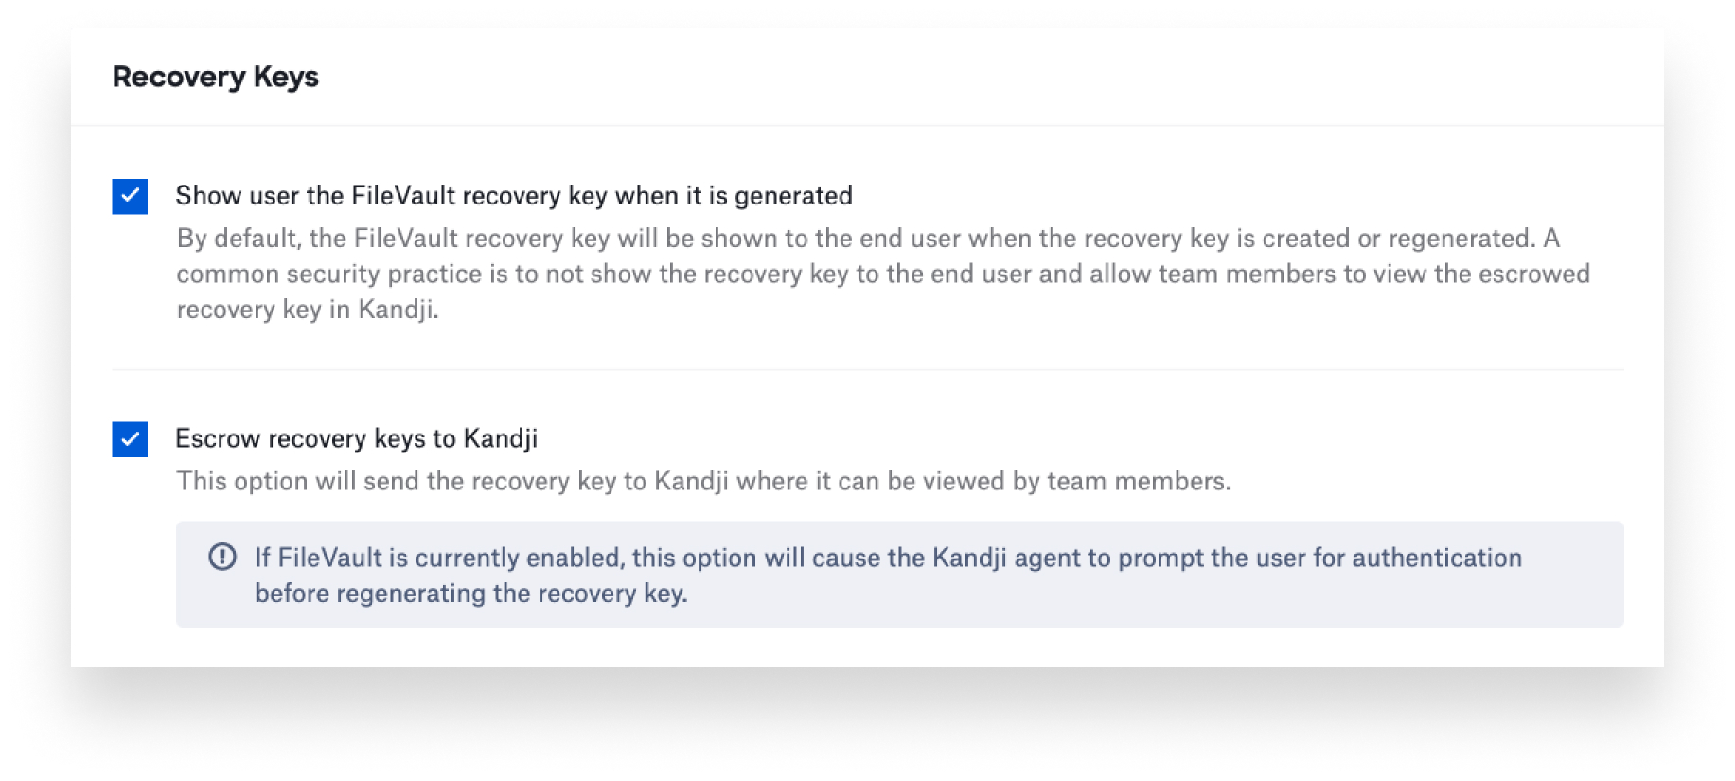Click the white checkmark inside the first checkbox
This screenshot has width=1735, height=781.
tap(130, 195)
